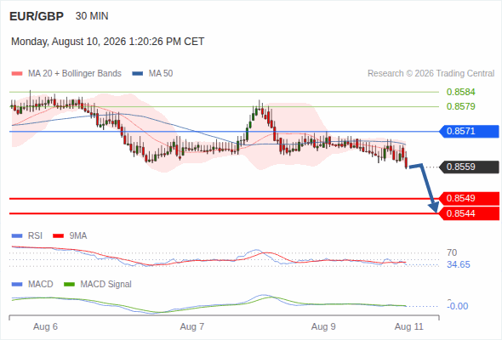502x340 pixels.
Task: Click the green 0.8579 resistance label
Action: point(460,106)
